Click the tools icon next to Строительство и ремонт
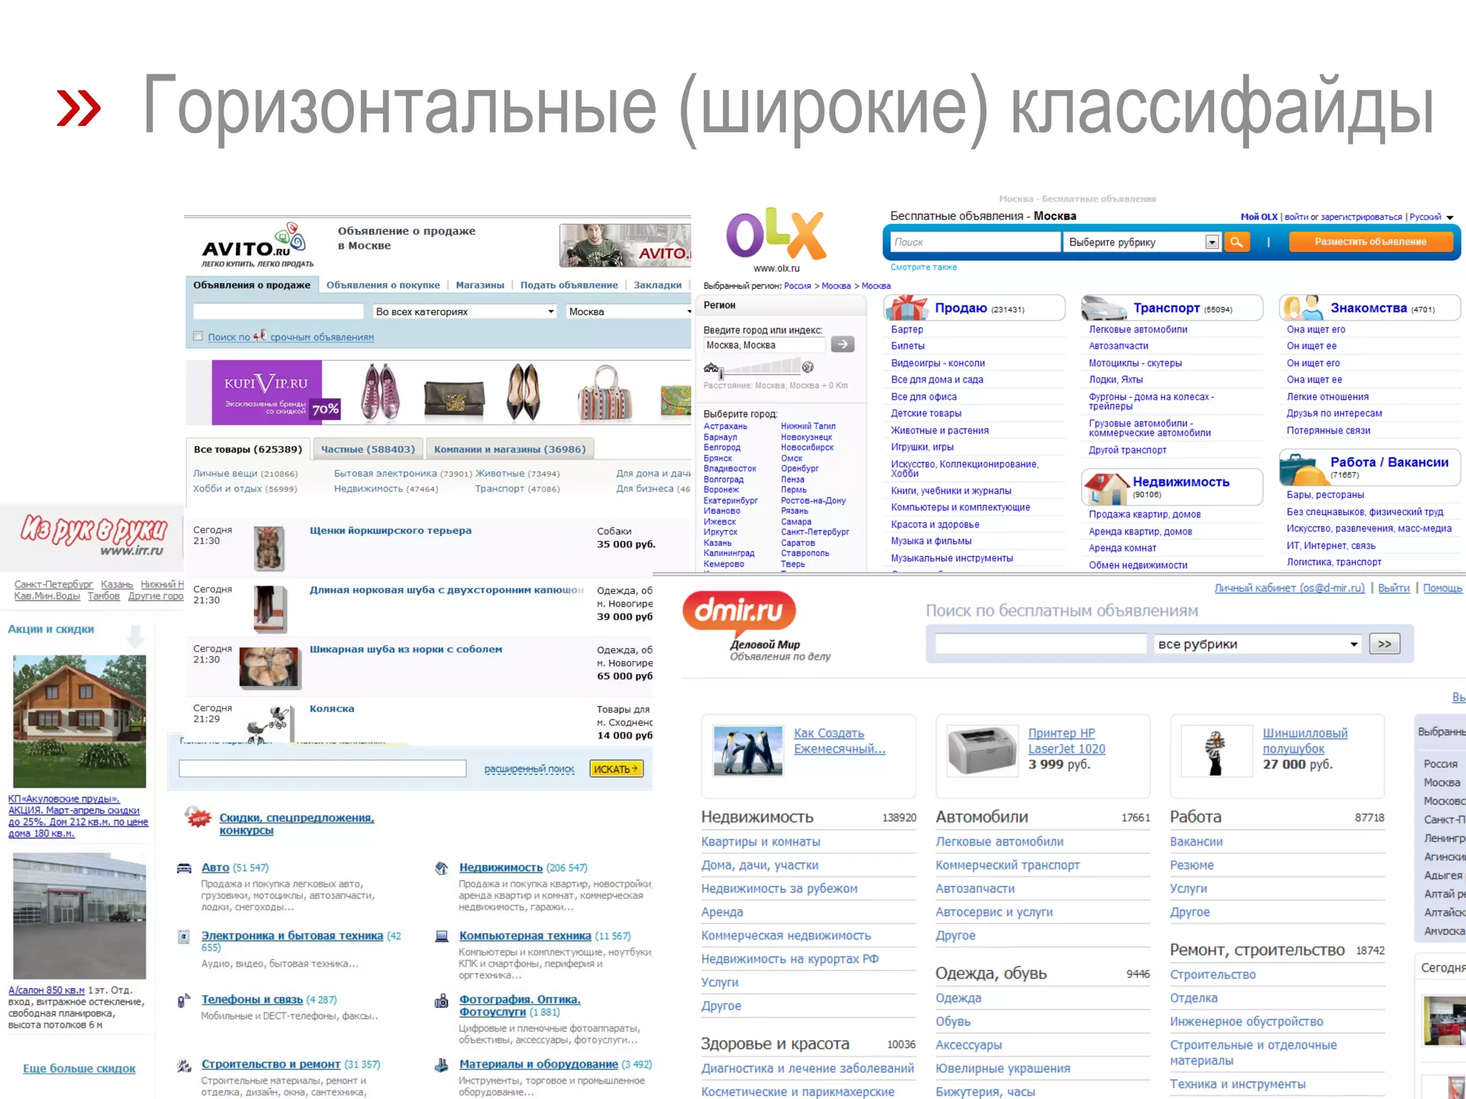 pos(184,1065)
